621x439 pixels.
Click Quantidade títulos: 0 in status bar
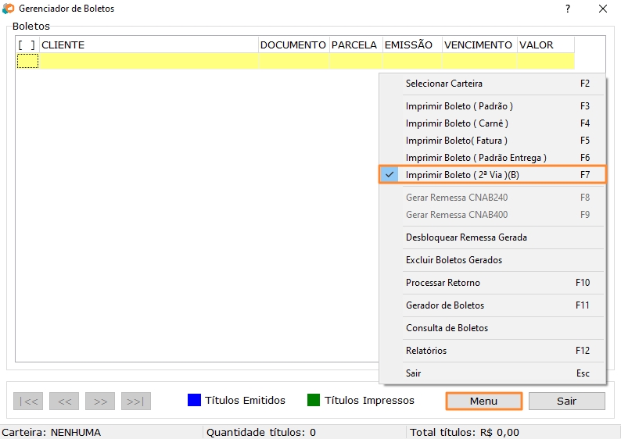pos(261,432)
